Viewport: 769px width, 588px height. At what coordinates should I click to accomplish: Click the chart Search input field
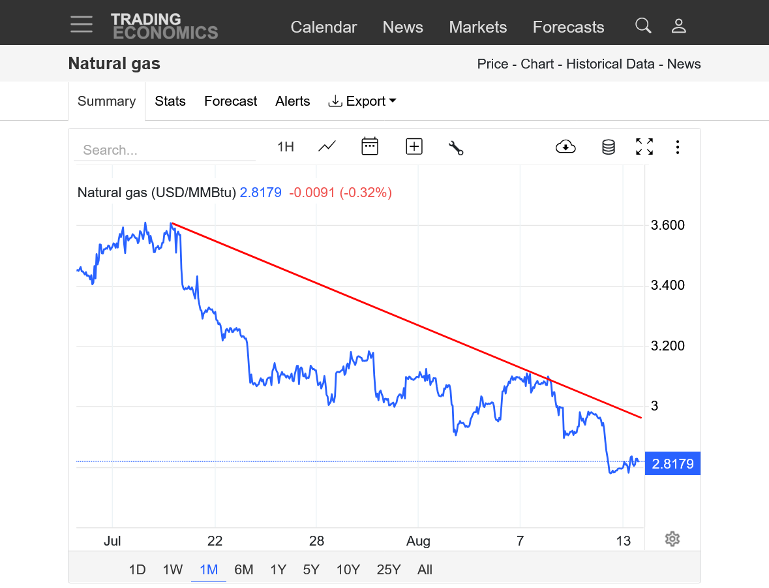point(164,150)
